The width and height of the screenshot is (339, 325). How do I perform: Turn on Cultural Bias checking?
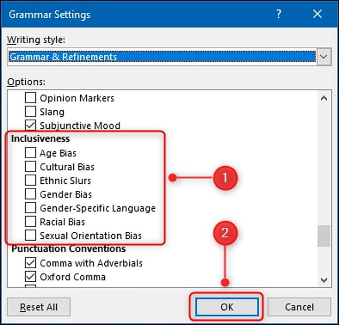click(x=31, y=167)
